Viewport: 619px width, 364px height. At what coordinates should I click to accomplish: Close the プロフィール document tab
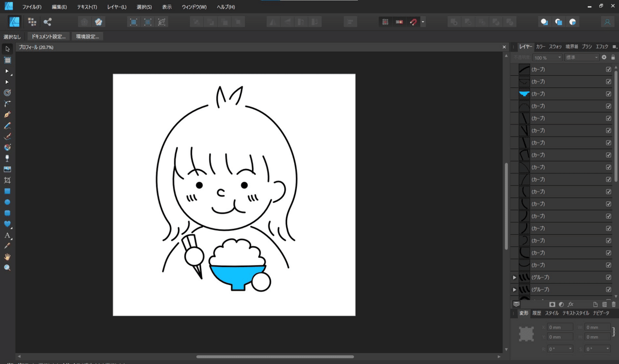[505, 47]
